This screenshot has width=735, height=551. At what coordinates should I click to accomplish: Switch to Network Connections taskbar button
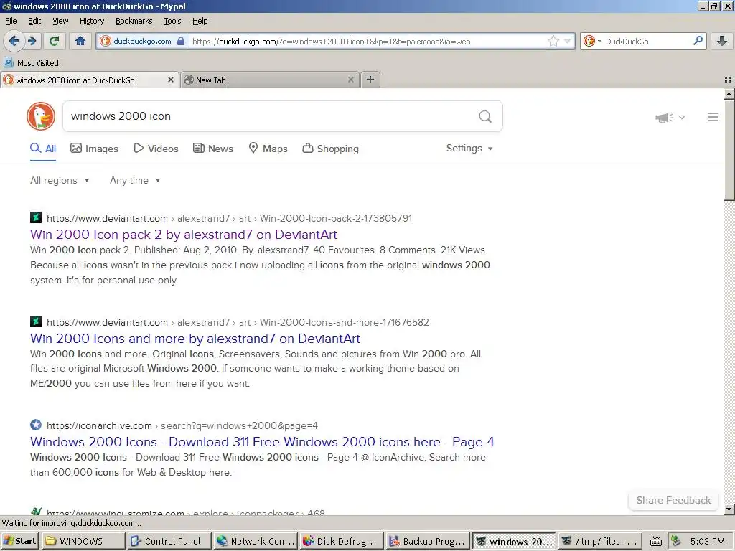click(x=255, y=541)
